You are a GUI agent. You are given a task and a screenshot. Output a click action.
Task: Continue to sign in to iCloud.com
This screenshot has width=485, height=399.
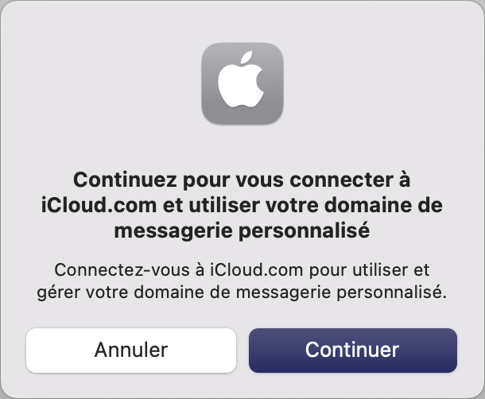pos(353,351)
